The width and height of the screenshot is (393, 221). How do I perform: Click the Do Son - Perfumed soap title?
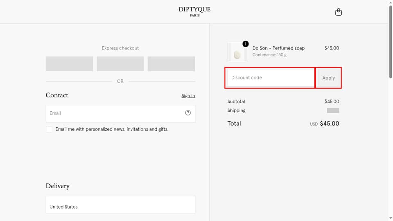pos(278,48)
